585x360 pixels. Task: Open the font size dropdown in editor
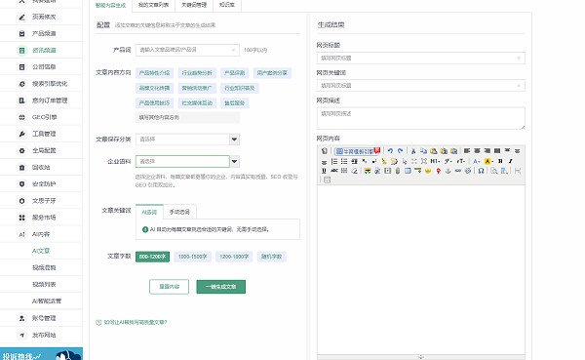coord(461,161)
